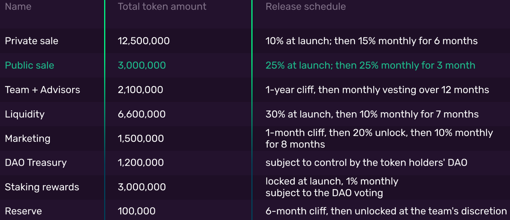Select the 100,000 Reserve token amount
510x220 pixels.
[136, 211]
